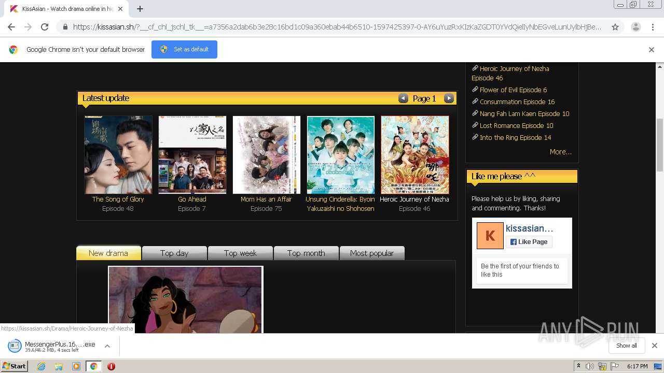Click The Song of Glory poster

pyautogui.click(x=118, y=155)
